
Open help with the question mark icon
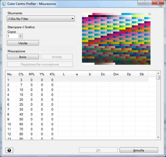tap(9, 150)
